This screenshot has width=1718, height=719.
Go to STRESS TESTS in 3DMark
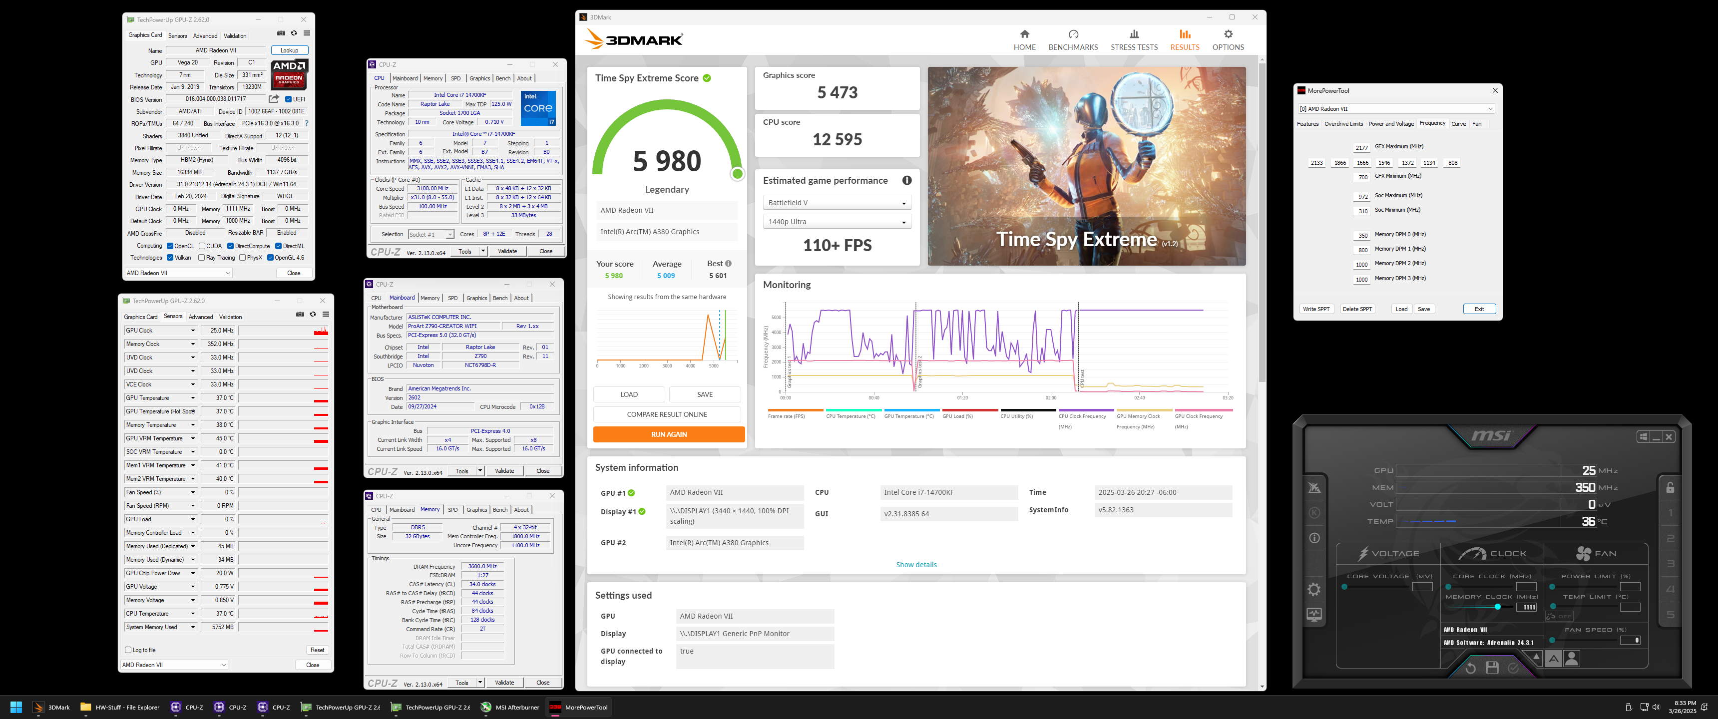click(x=1134, y=40)
